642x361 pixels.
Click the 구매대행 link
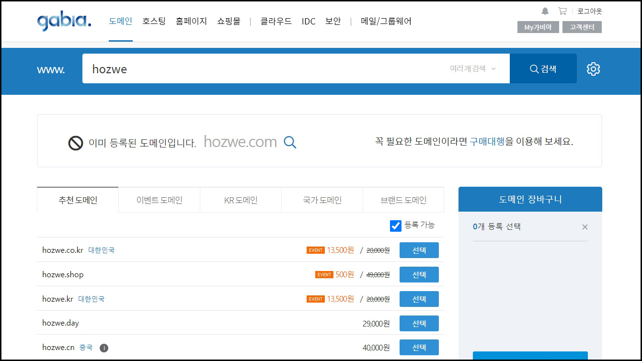tap(487, 141)
